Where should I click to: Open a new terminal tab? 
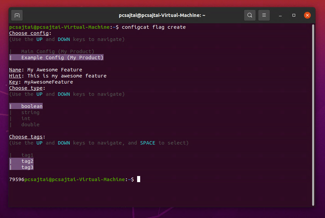click(x=17, y=15)
